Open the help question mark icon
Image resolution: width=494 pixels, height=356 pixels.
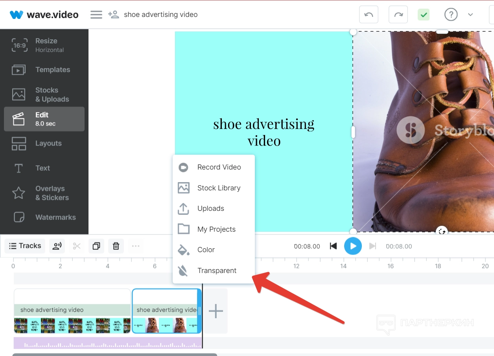tap(451, 15)
